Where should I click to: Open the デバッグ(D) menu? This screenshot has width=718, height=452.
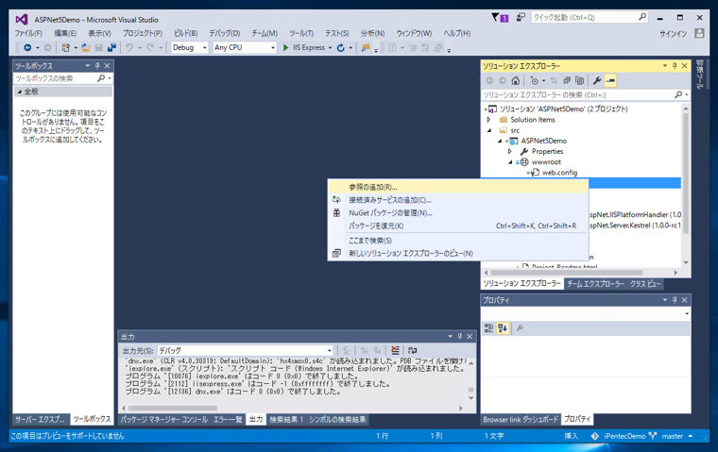(225, 33)
